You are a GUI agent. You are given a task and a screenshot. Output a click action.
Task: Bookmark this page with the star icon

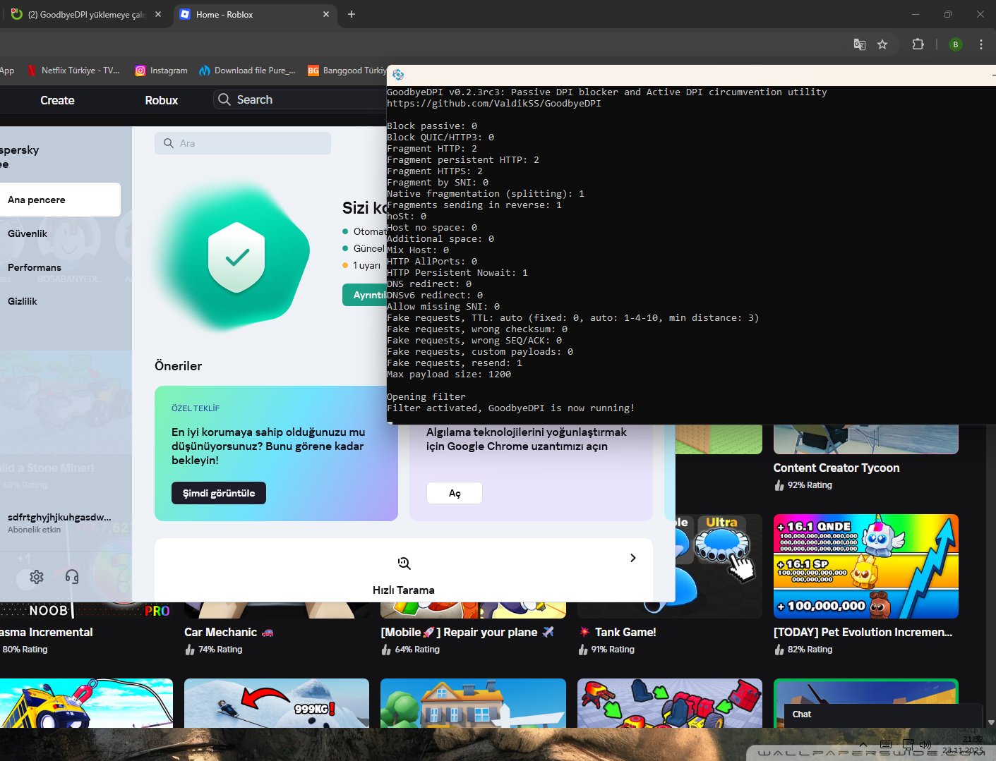(x=882, y=44)
